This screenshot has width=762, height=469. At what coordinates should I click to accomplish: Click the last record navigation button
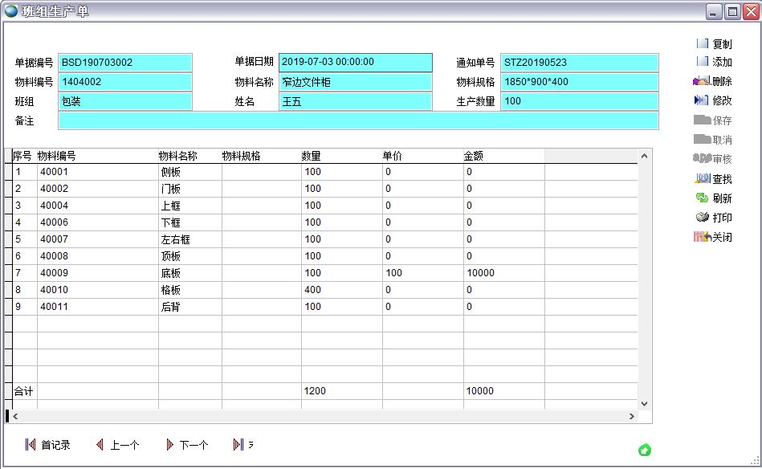[x=239, y=444]
